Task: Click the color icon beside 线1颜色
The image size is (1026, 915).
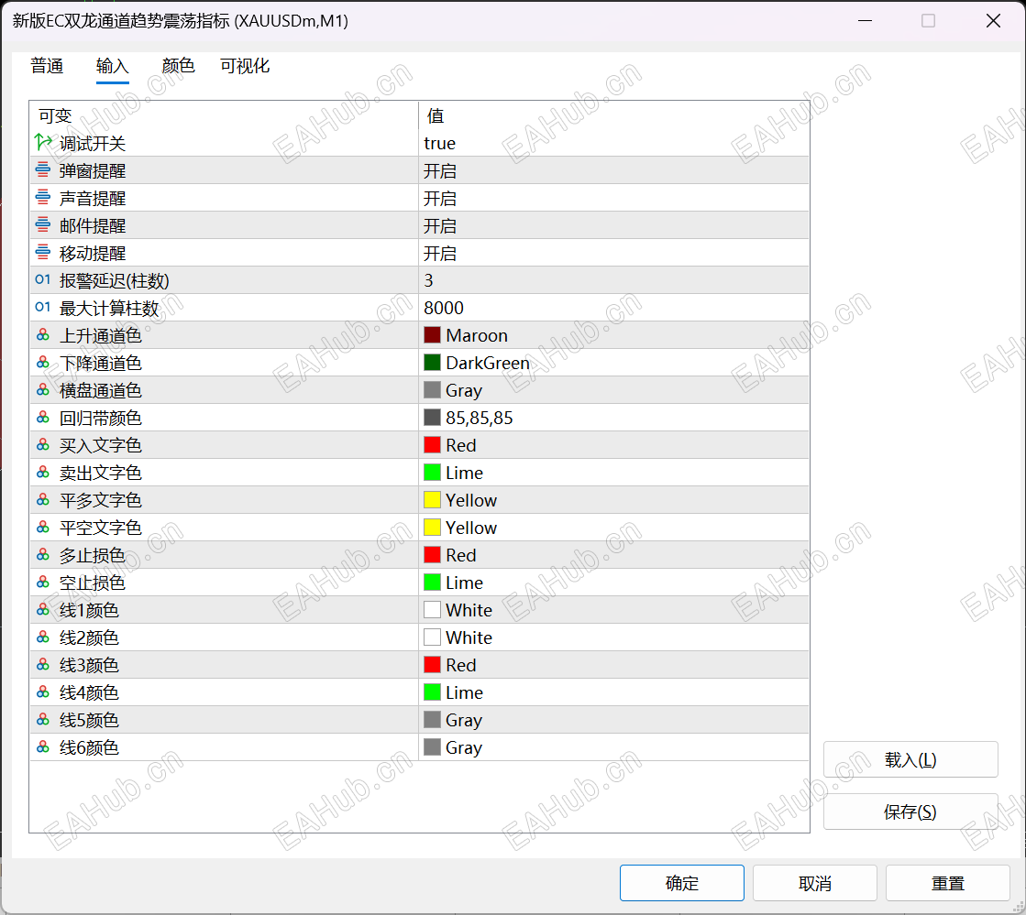Action: [x=42, y=609]
